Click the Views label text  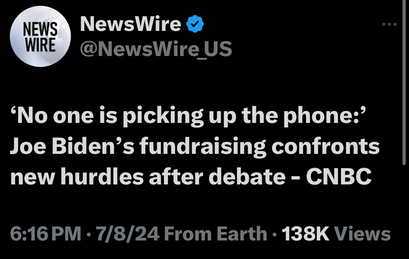[x=362, y=234]
